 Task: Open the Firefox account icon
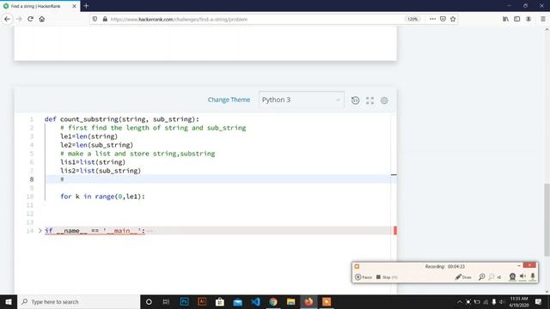[529, 19]
